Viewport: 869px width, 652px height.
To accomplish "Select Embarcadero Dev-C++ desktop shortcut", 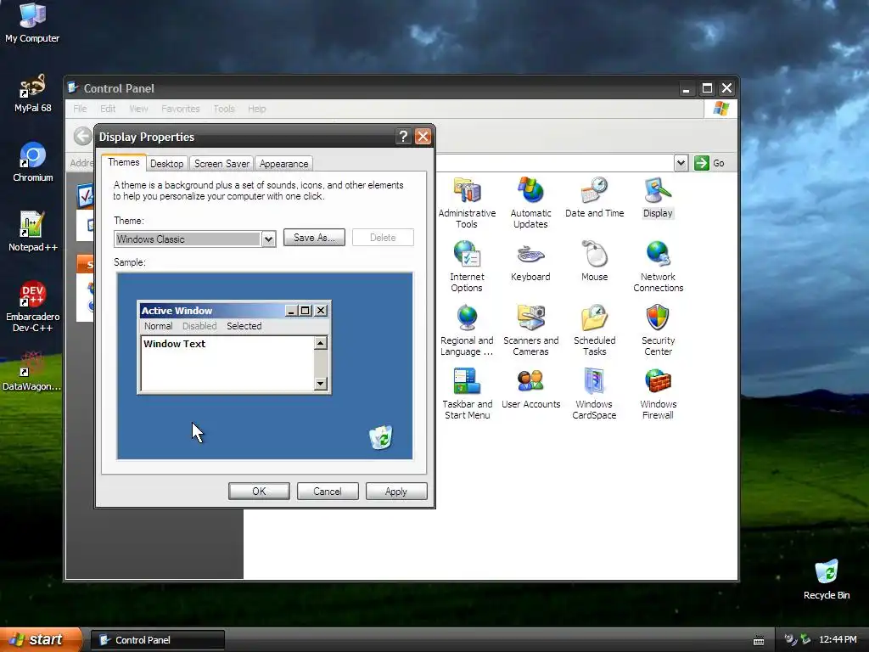I will 32,306.
